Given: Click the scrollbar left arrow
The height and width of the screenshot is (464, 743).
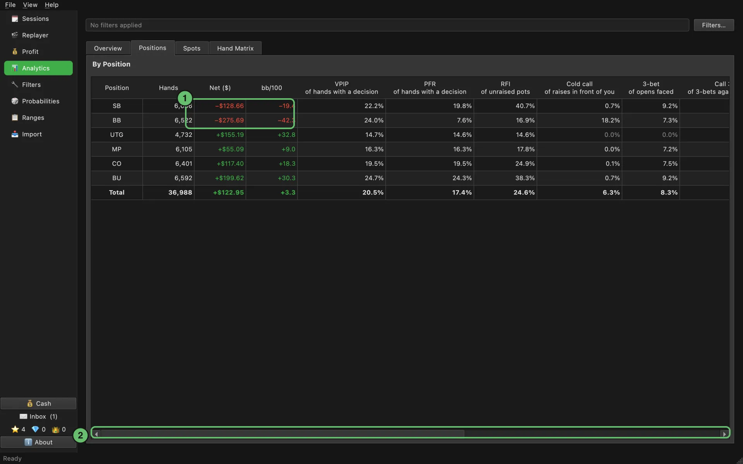Looking at the screenshot, I should pyautogui.click(x=96, y=434).
